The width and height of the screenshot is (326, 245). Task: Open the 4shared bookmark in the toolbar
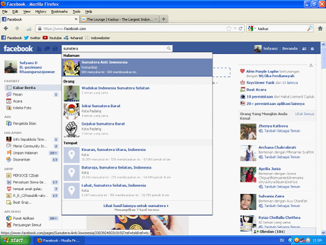(x=73, y=38)
